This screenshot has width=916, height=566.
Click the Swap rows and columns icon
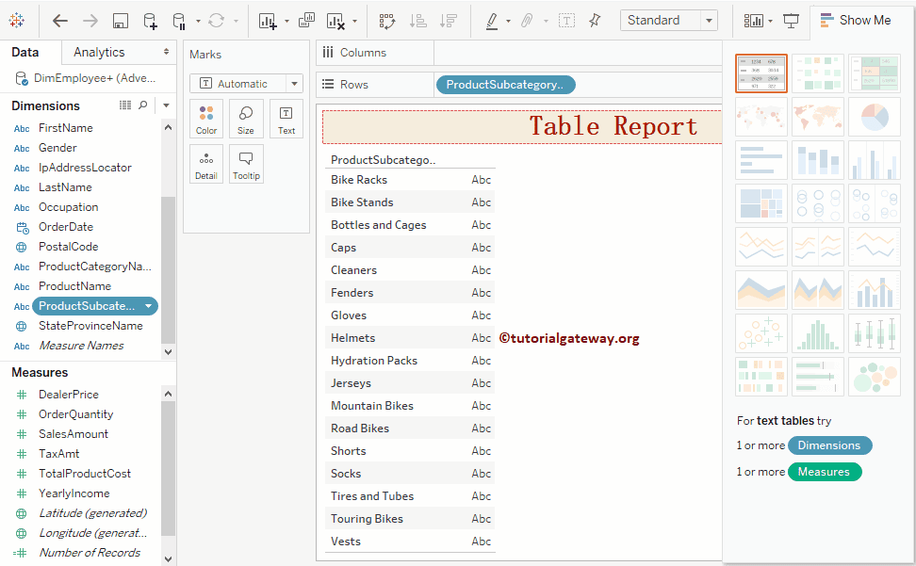coord(387,21)
